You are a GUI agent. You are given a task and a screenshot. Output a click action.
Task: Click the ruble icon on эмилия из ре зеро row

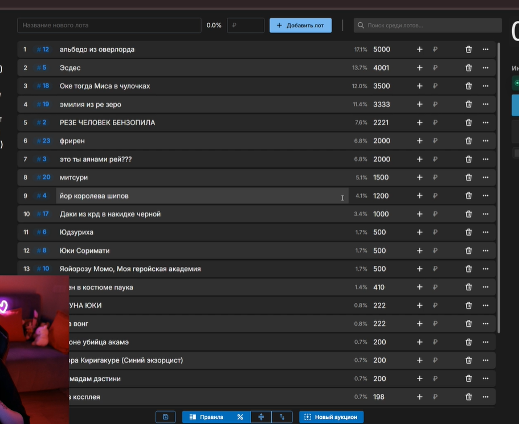(x=435, y=104)
